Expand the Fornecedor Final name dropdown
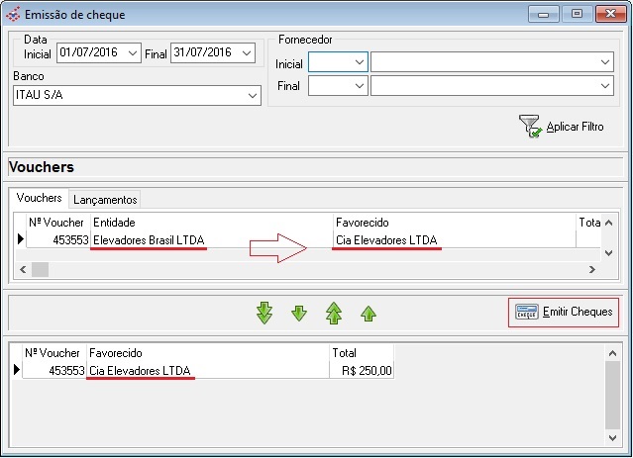The width and height of the screenshot is (633, 458). 605,86
